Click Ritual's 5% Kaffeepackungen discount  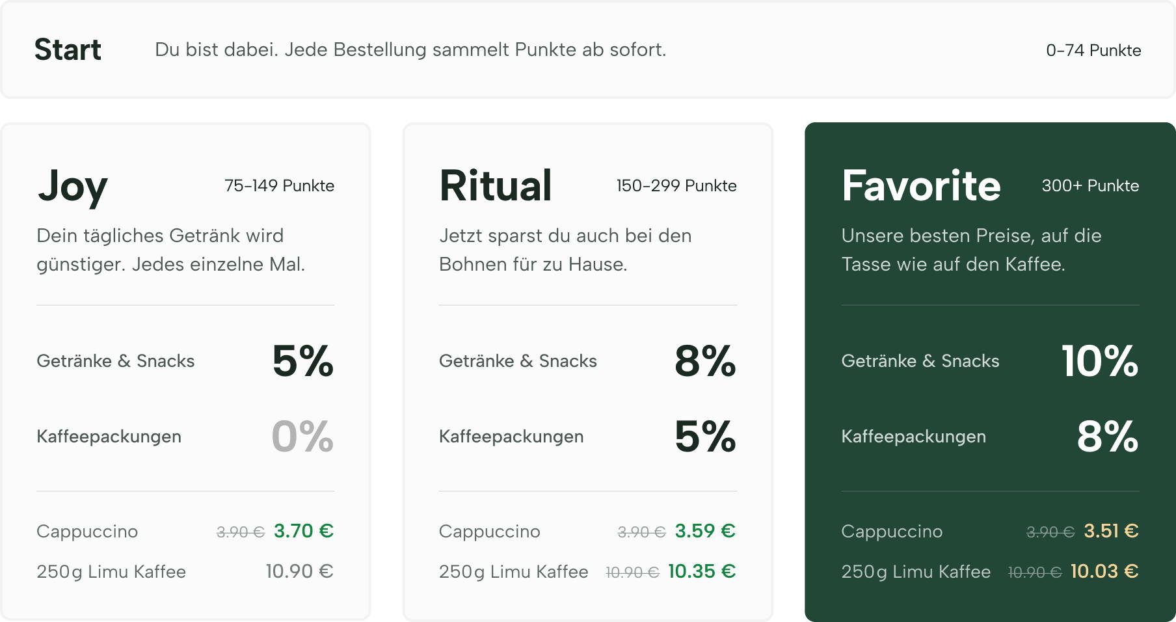tap(706, 436)
